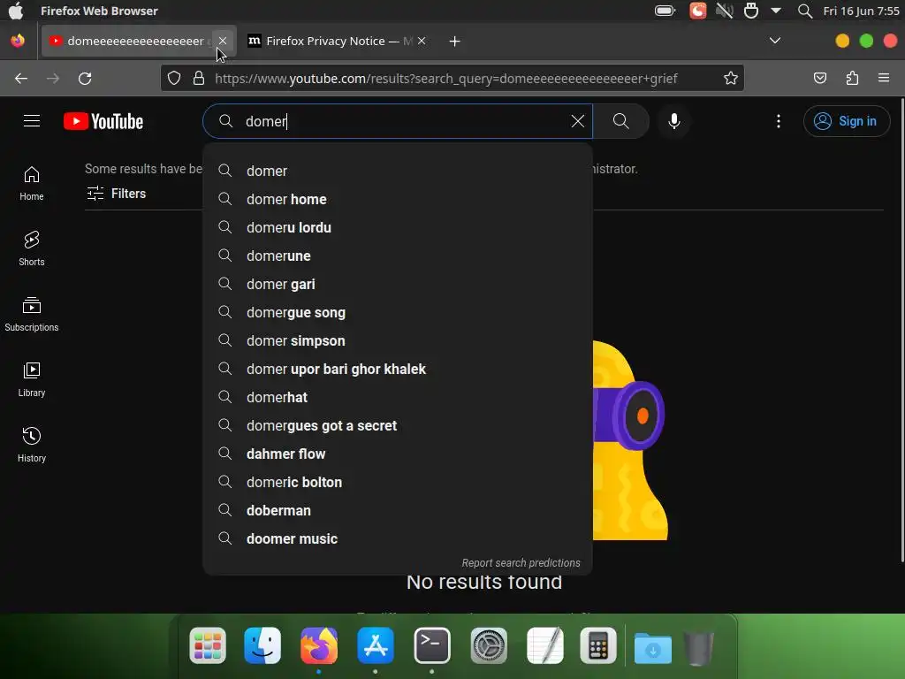Pick the 'domer gari' suggestion
Screen dimensions: 905x679
point(398,284)
